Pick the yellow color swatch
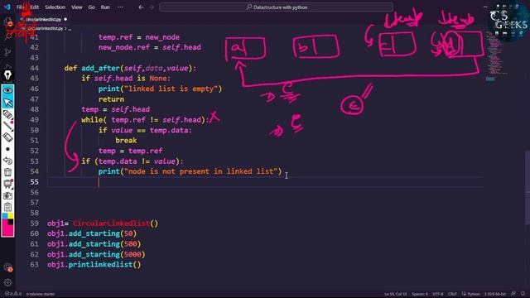530x298 pixels. 11,215
